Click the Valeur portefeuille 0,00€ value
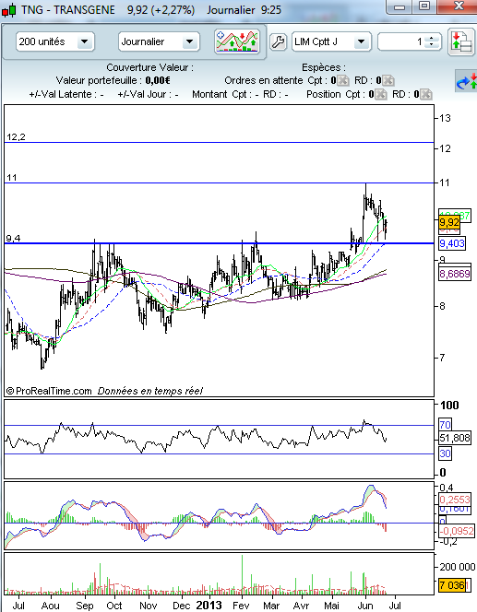Image resolution: width=477 pixels, height=612 pixels. pyautogui.click(x=158, y=80)
